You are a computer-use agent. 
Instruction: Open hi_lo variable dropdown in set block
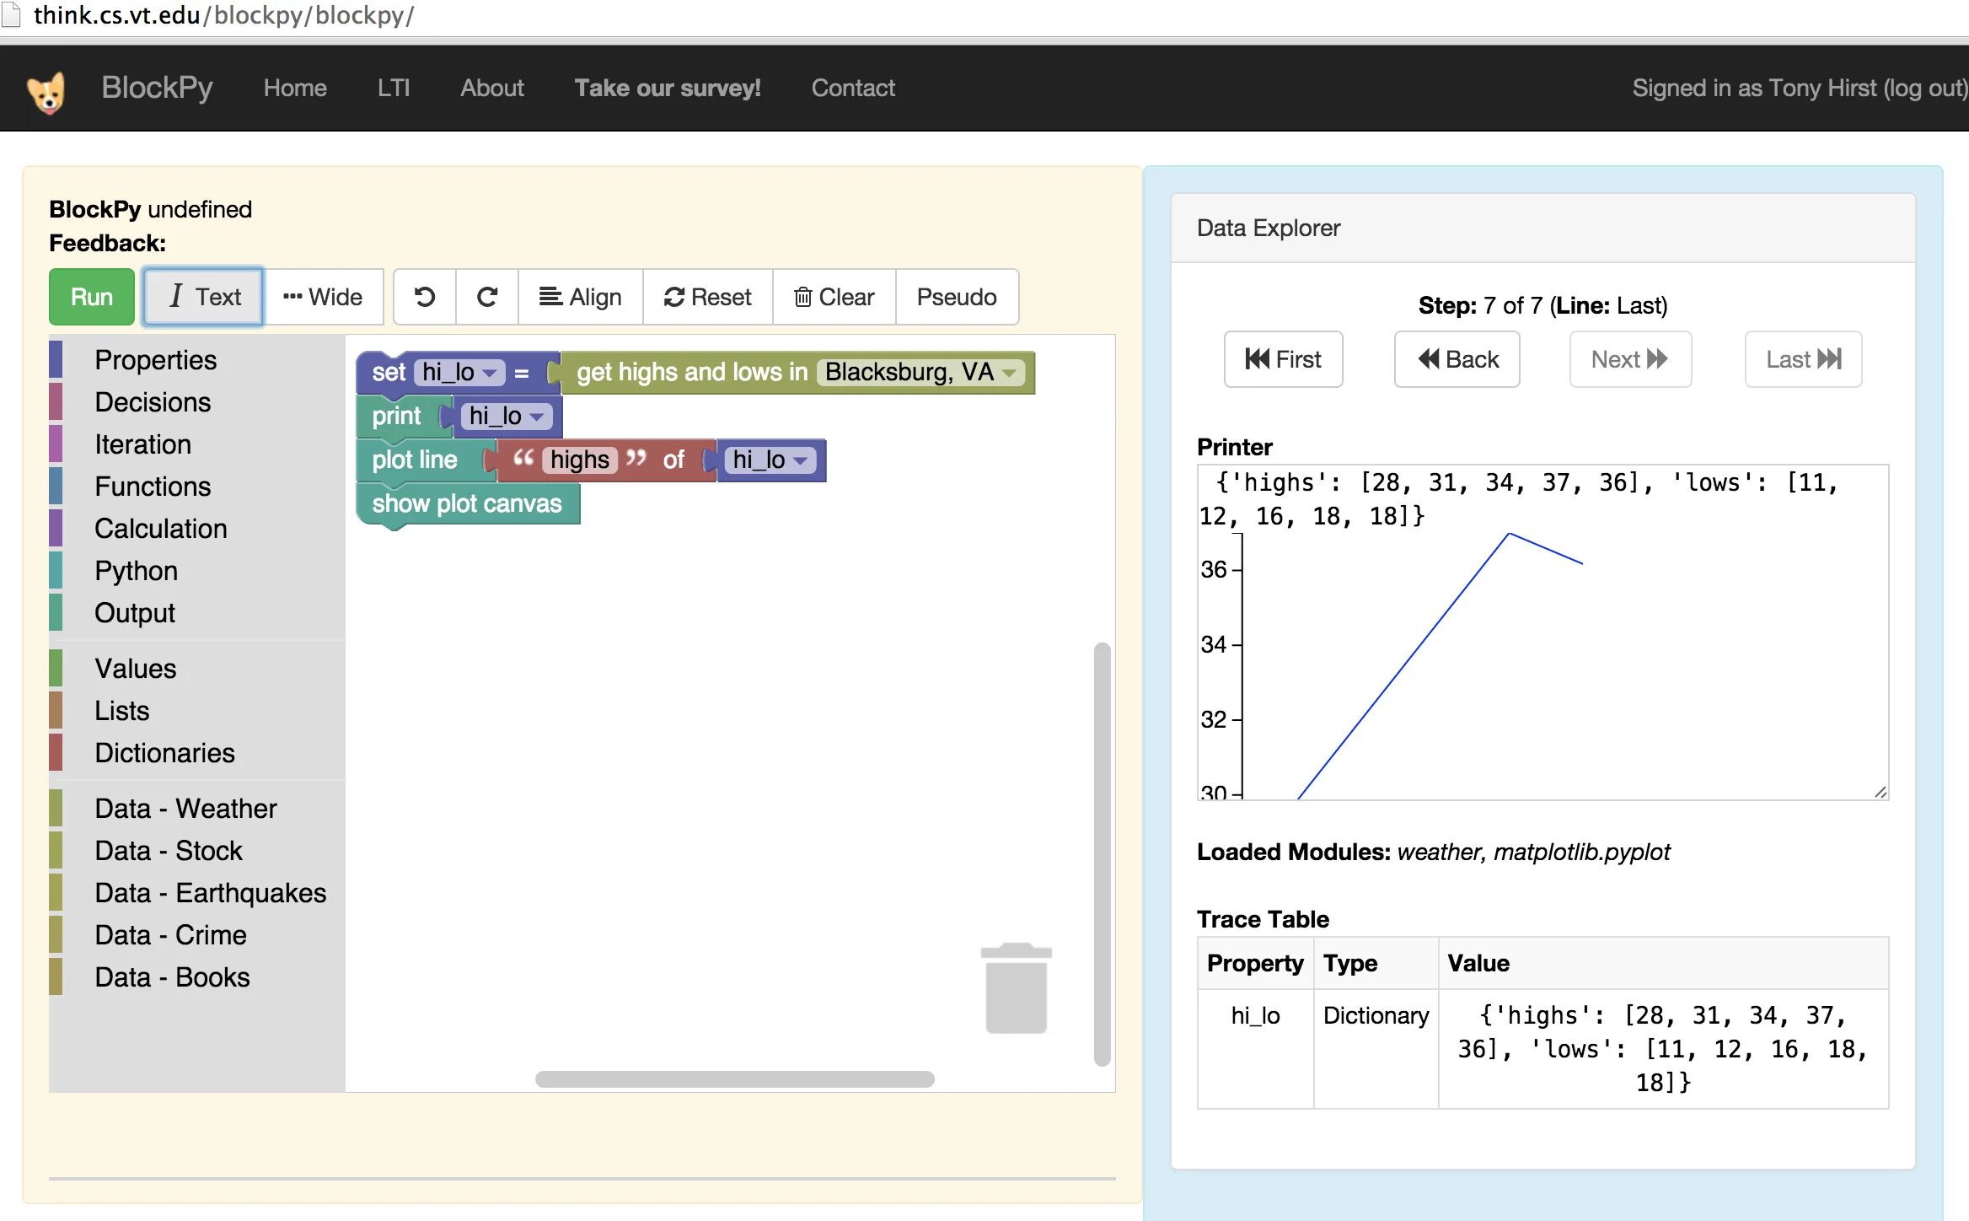(490, 373)
